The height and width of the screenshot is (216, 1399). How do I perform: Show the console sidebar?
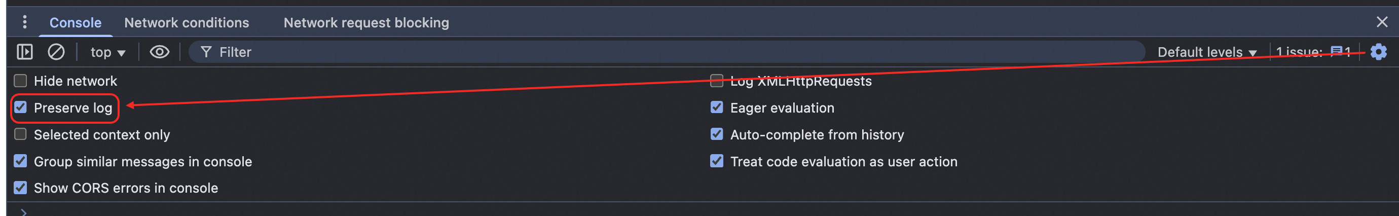click(24, 52)
